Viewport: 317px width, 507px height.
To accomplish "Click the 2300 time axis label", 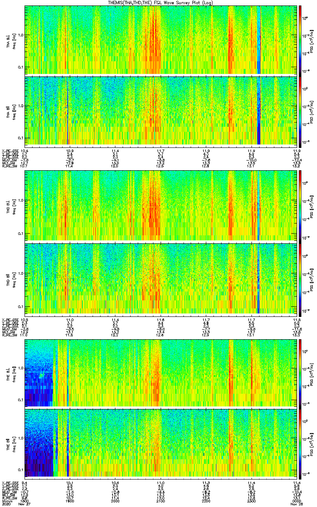I will pos(251,501).
